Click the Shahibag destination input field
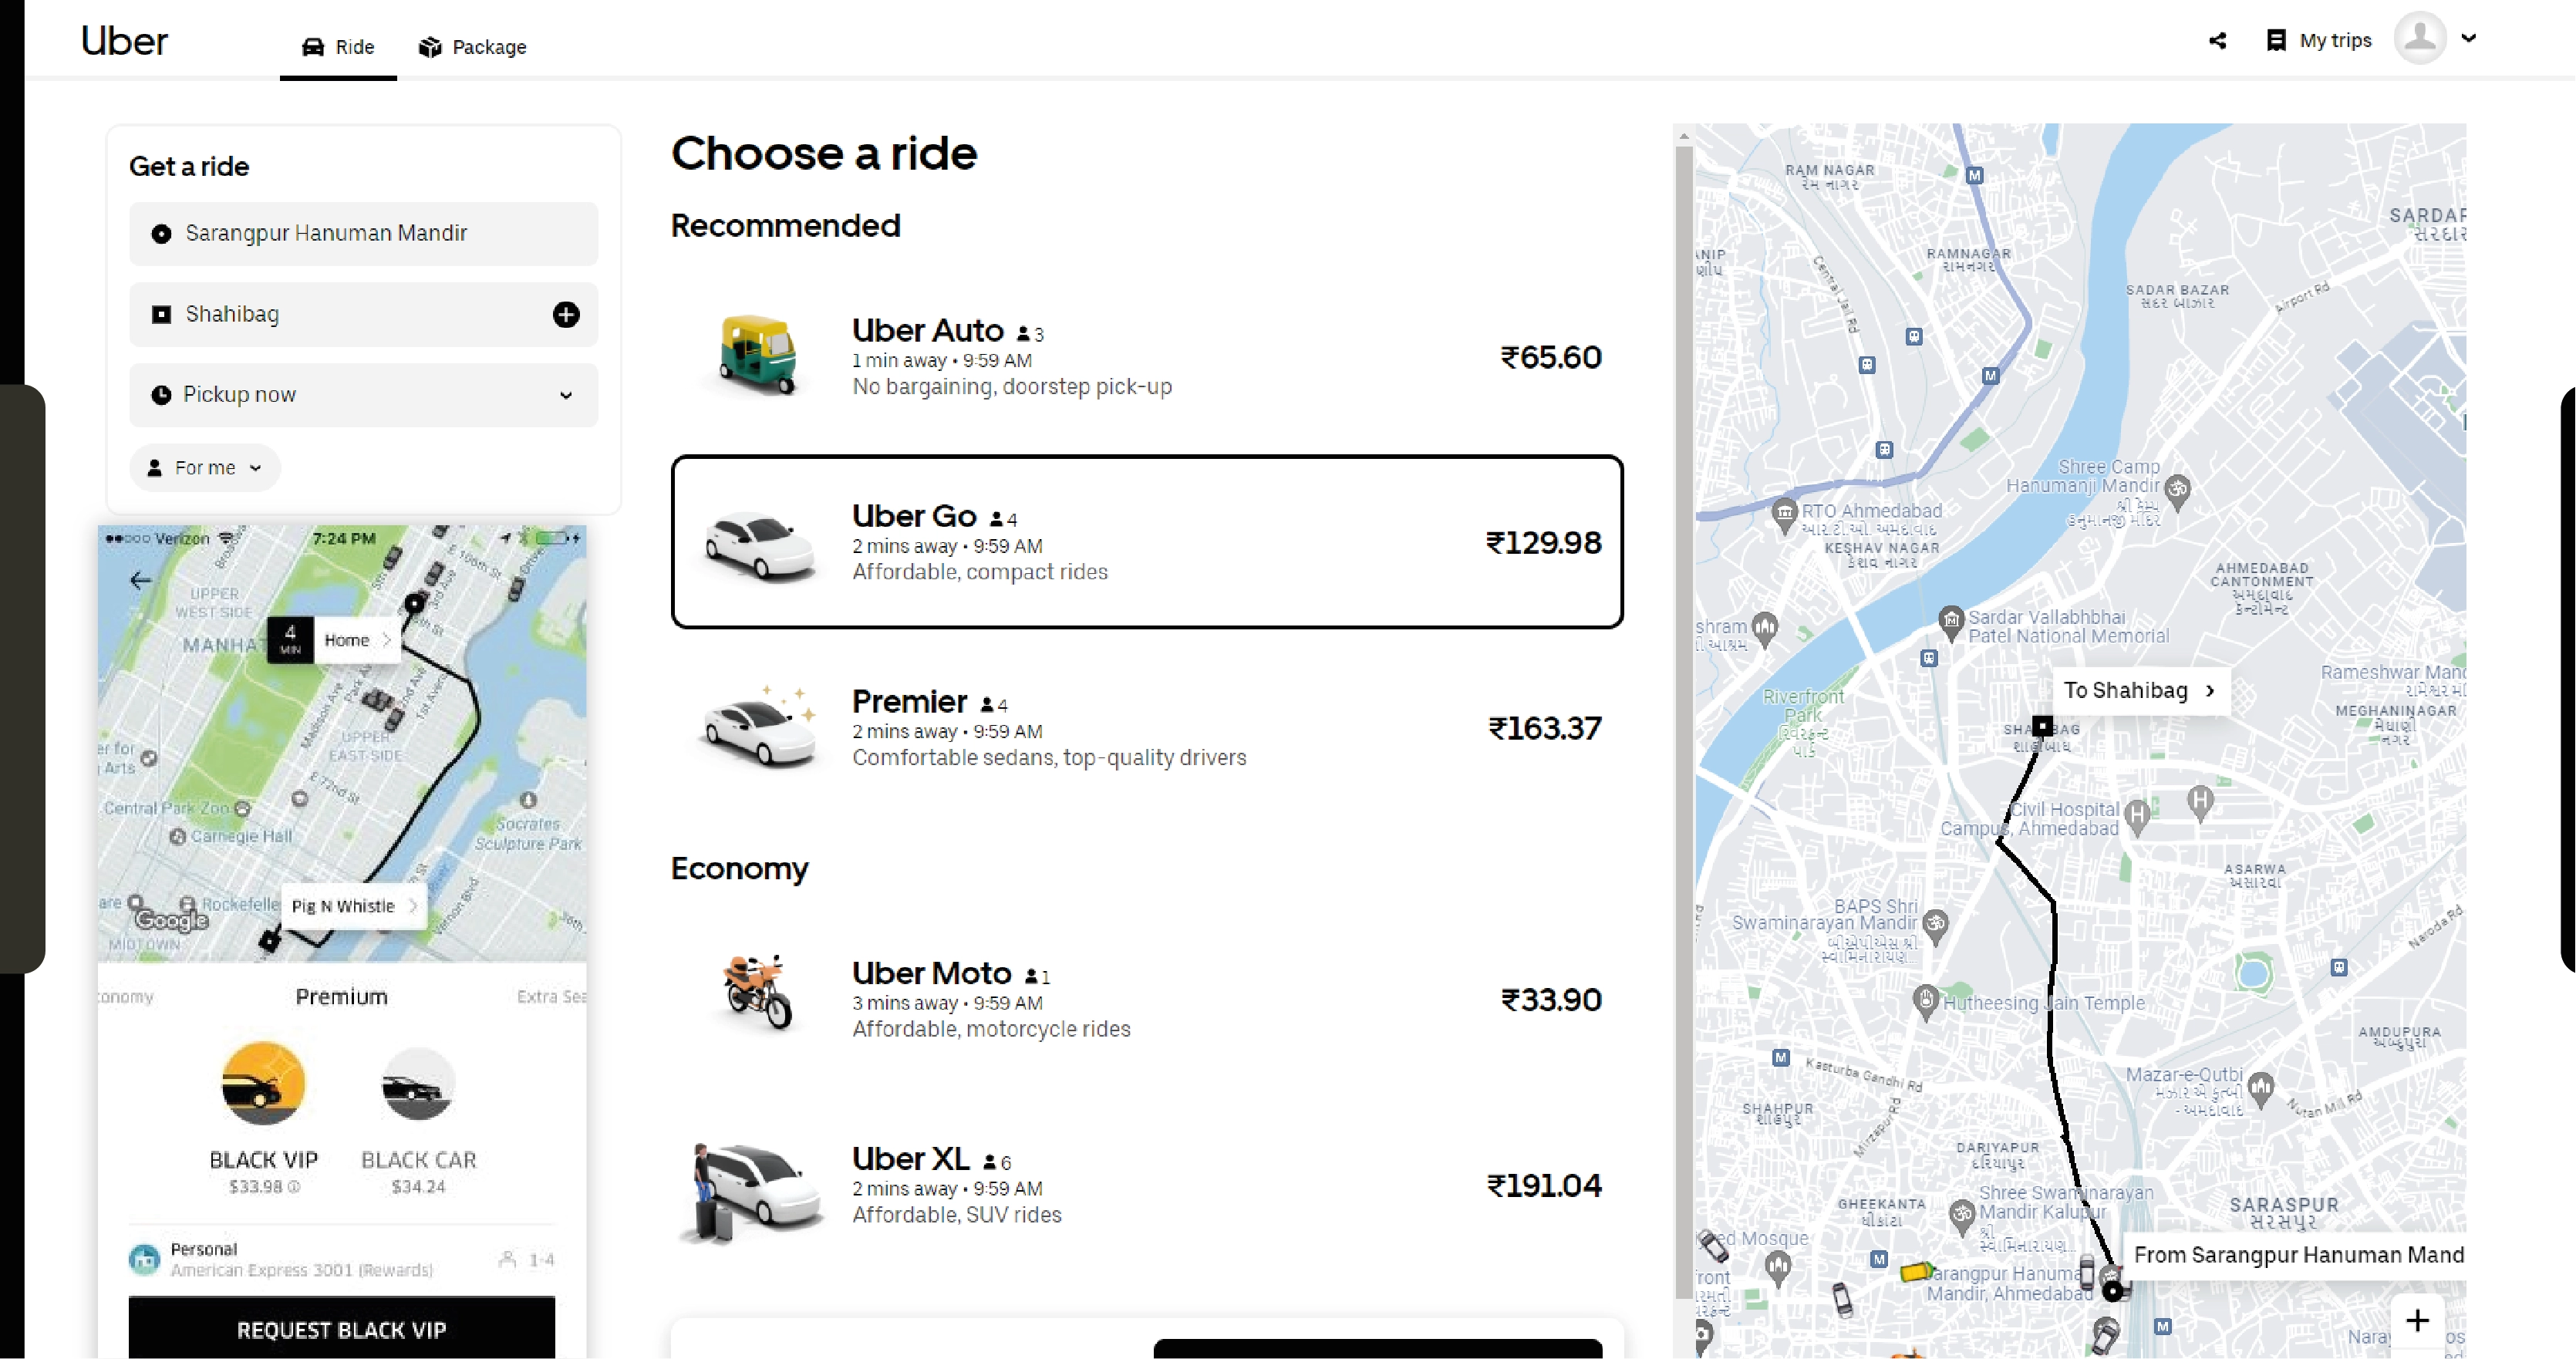 (x=300, y=314)
